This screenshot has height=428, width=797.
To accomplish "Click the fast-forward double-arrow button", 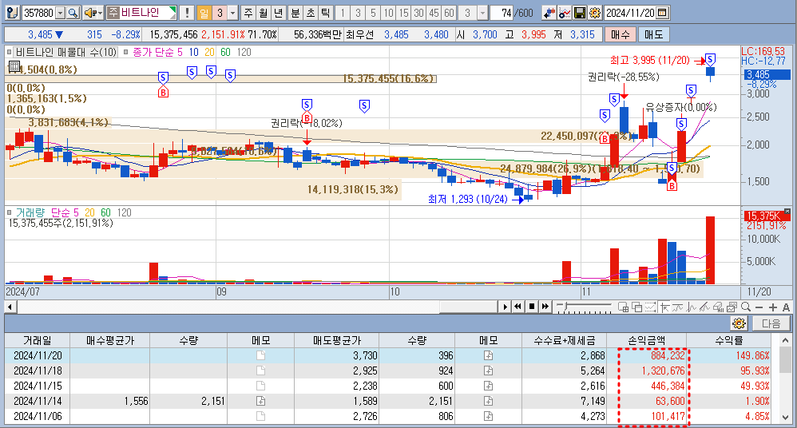I will tap(545, 307).
